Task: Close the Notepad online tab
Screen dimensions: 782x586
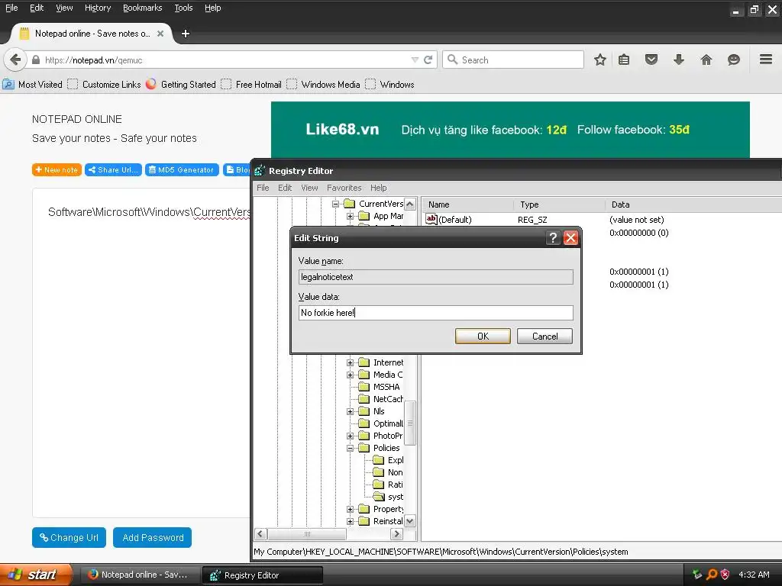Action: click(x=160, y=34)
